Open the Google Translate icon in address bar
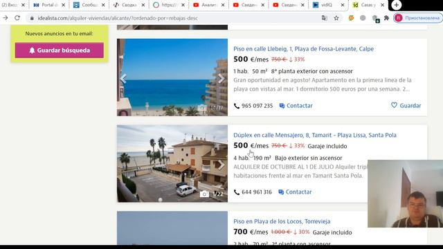The height and width of the screenshot is (249, 443). (325, 18)
